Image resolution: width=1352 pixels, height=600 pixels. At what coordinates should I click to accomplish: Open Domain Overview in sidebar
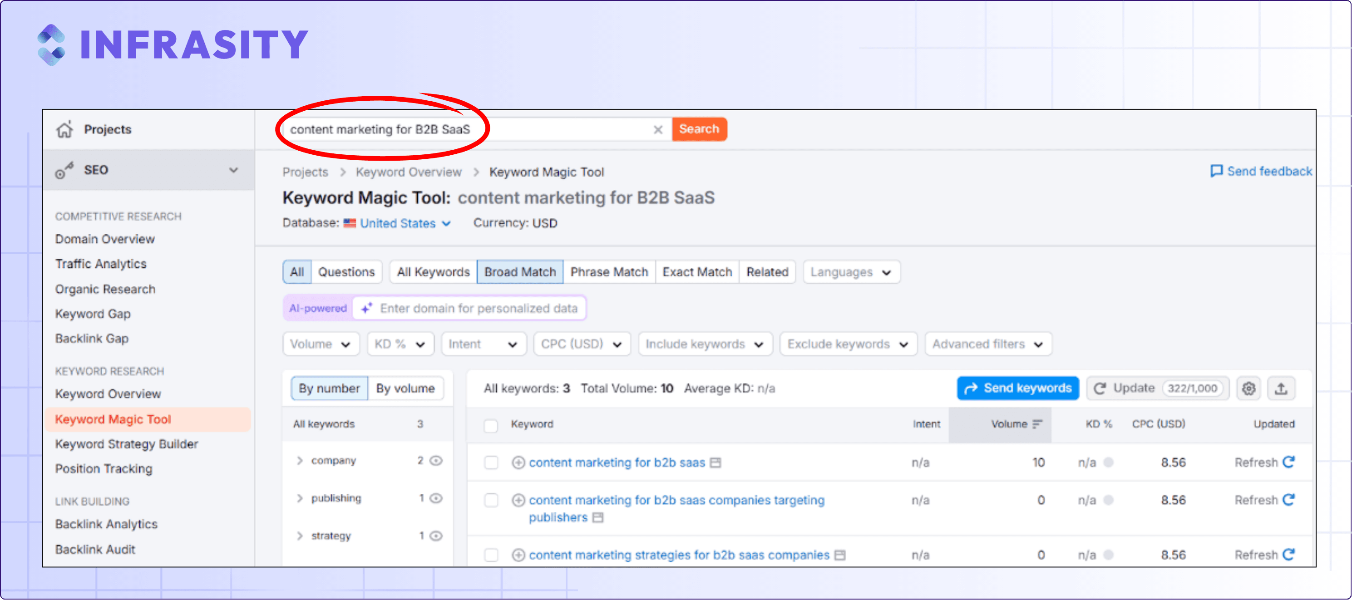pyautogui.click(x=105, y=239)
